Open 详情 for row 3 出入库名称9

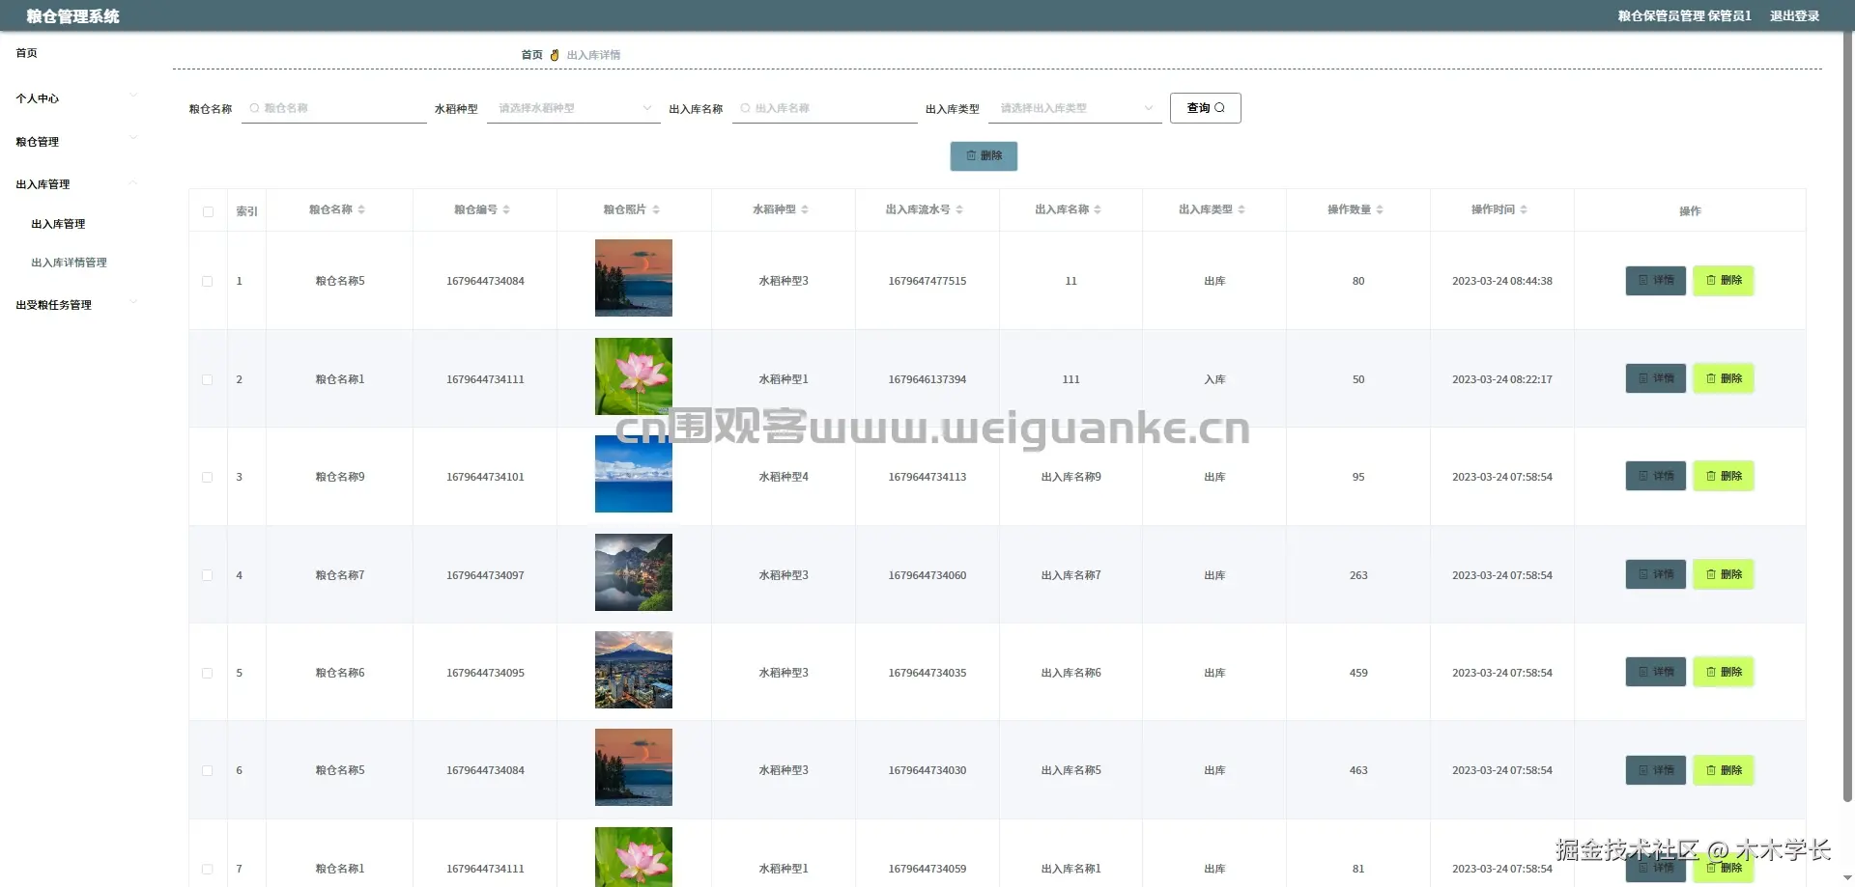coord(1656,476)
